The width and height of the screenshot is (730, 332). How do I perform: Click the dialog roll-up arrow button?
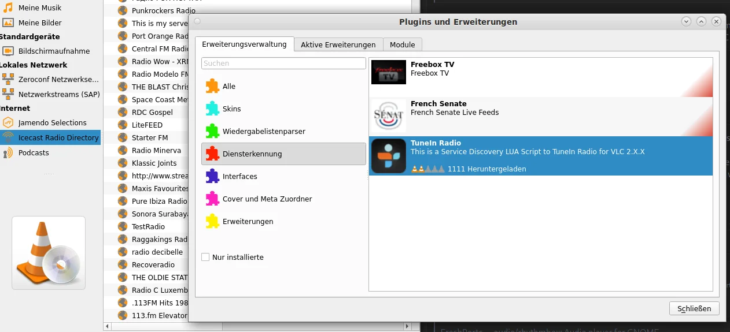point(701,21)
